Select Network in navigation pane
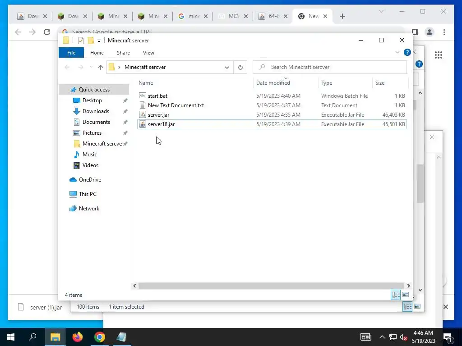 click(89, 208)
